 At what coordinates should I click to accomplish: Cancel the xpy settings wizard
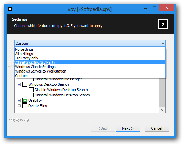[157, 128]
